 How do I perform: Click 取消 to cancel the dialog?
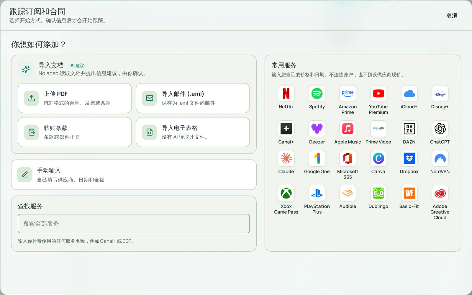click(x=452, y=16)
